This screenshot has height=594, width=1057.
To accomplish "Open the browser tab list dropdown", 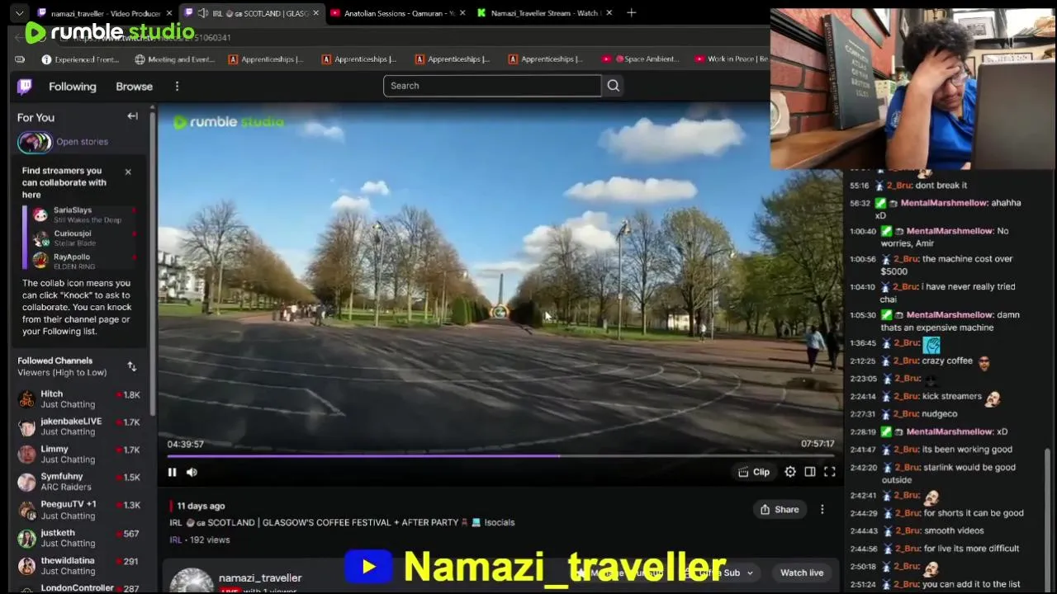I will coord(20,13).
